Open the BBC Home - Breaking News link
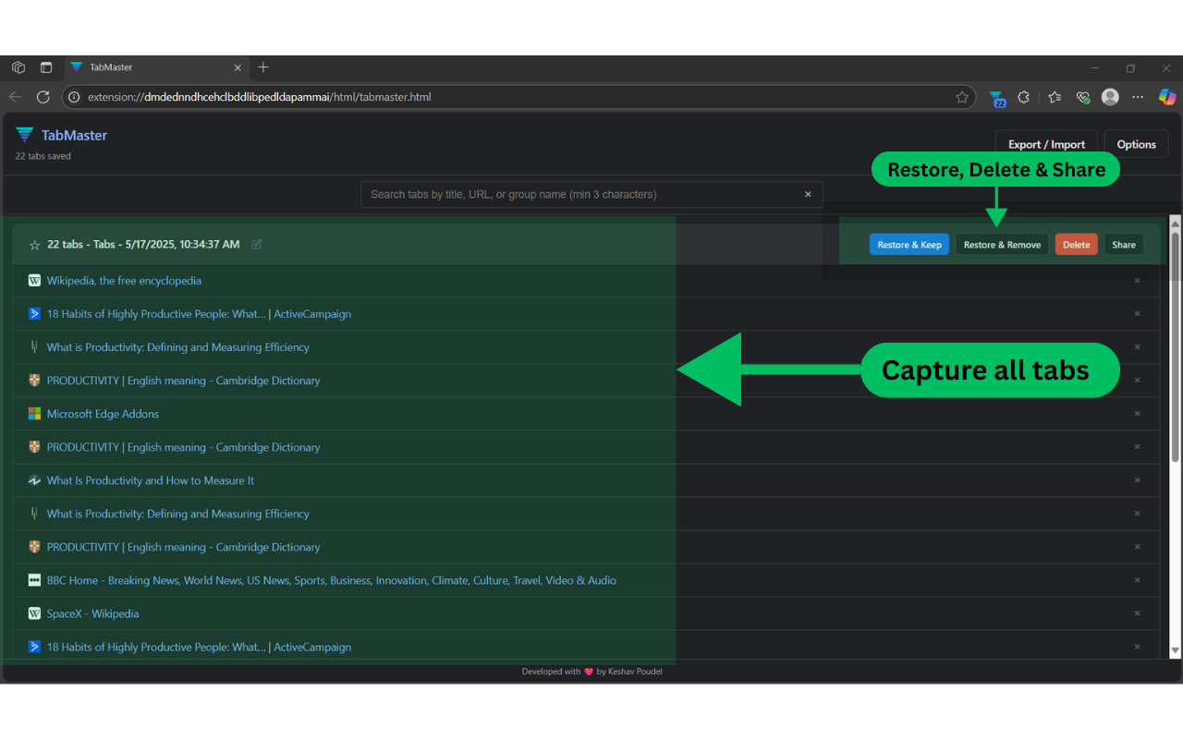The height and width of the screenshot is (739, 1183). (x=332, y=580)
